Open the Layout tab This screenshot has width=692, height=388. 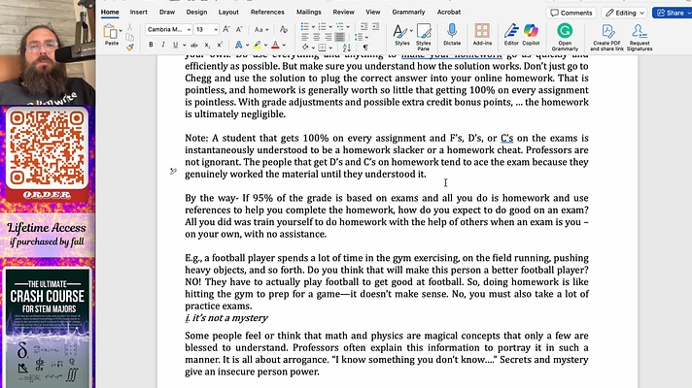click(x=228, y=13)
